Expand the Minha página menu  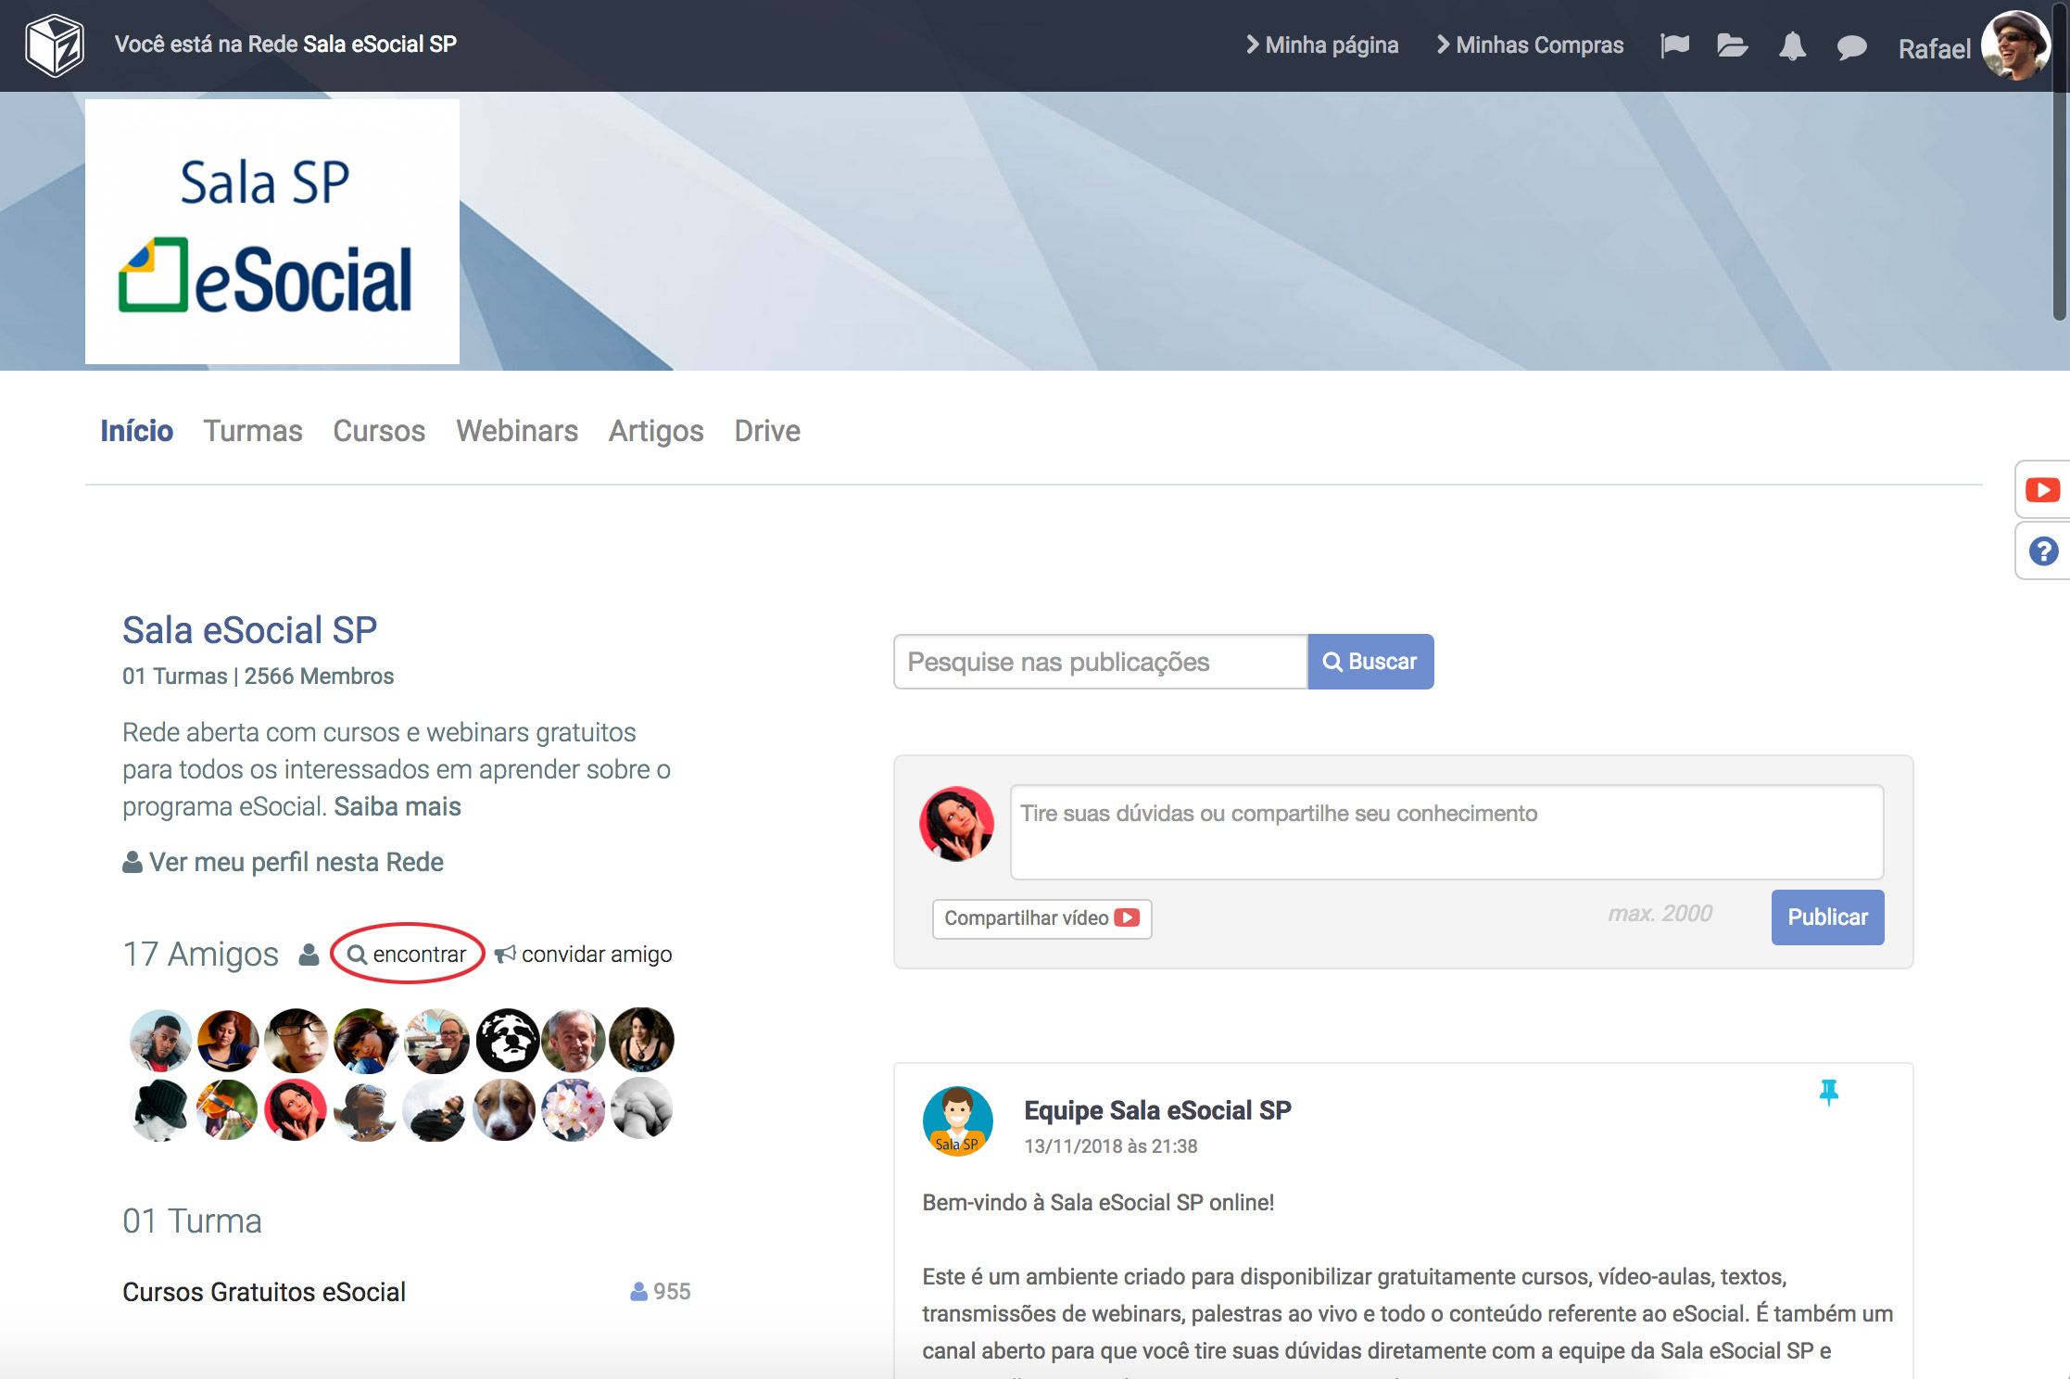[1322, 45]
